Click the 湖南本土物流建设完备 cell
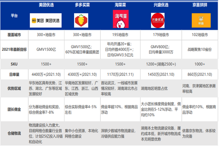 click(x=161, y=134)
